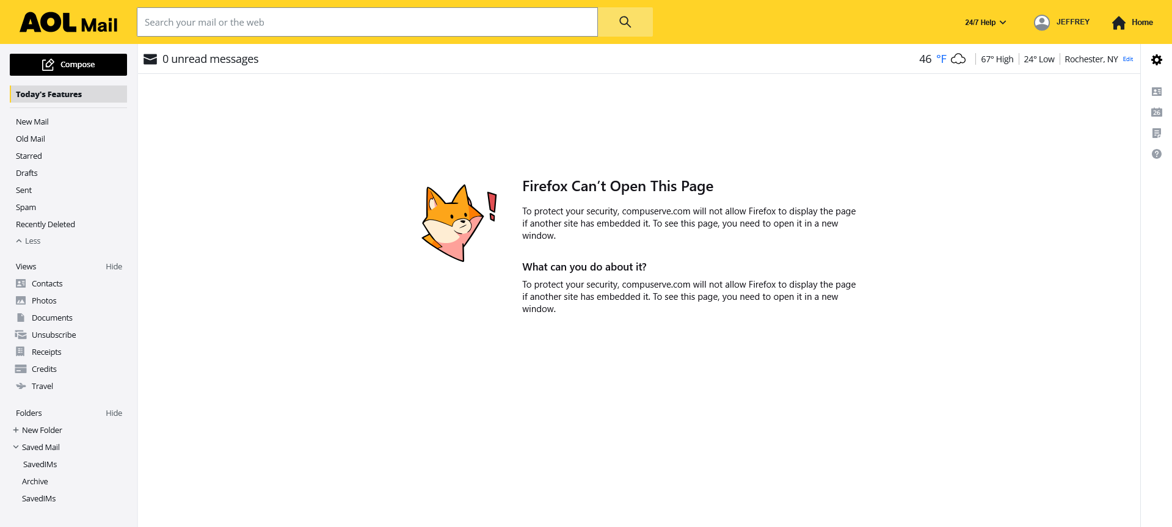1172x527 pixels.
Task: Click the Receipts view icon
Action: 21,352
